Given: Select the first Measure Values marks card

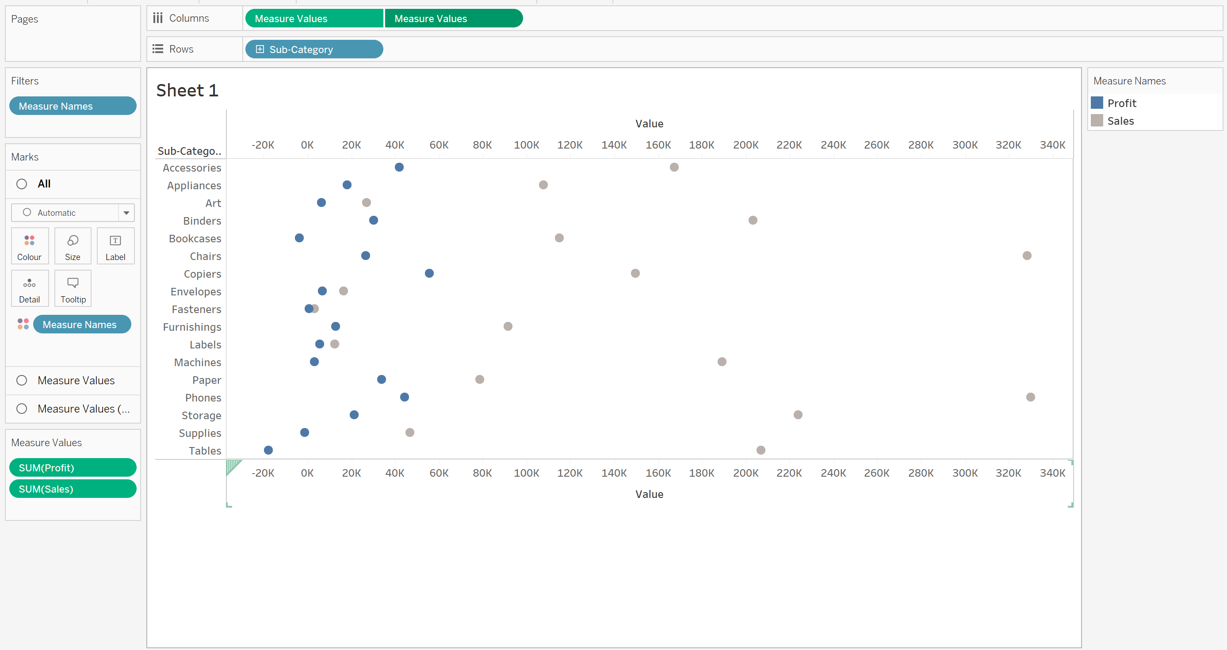Looking at the screenshot, I should (x=76, y=380).
